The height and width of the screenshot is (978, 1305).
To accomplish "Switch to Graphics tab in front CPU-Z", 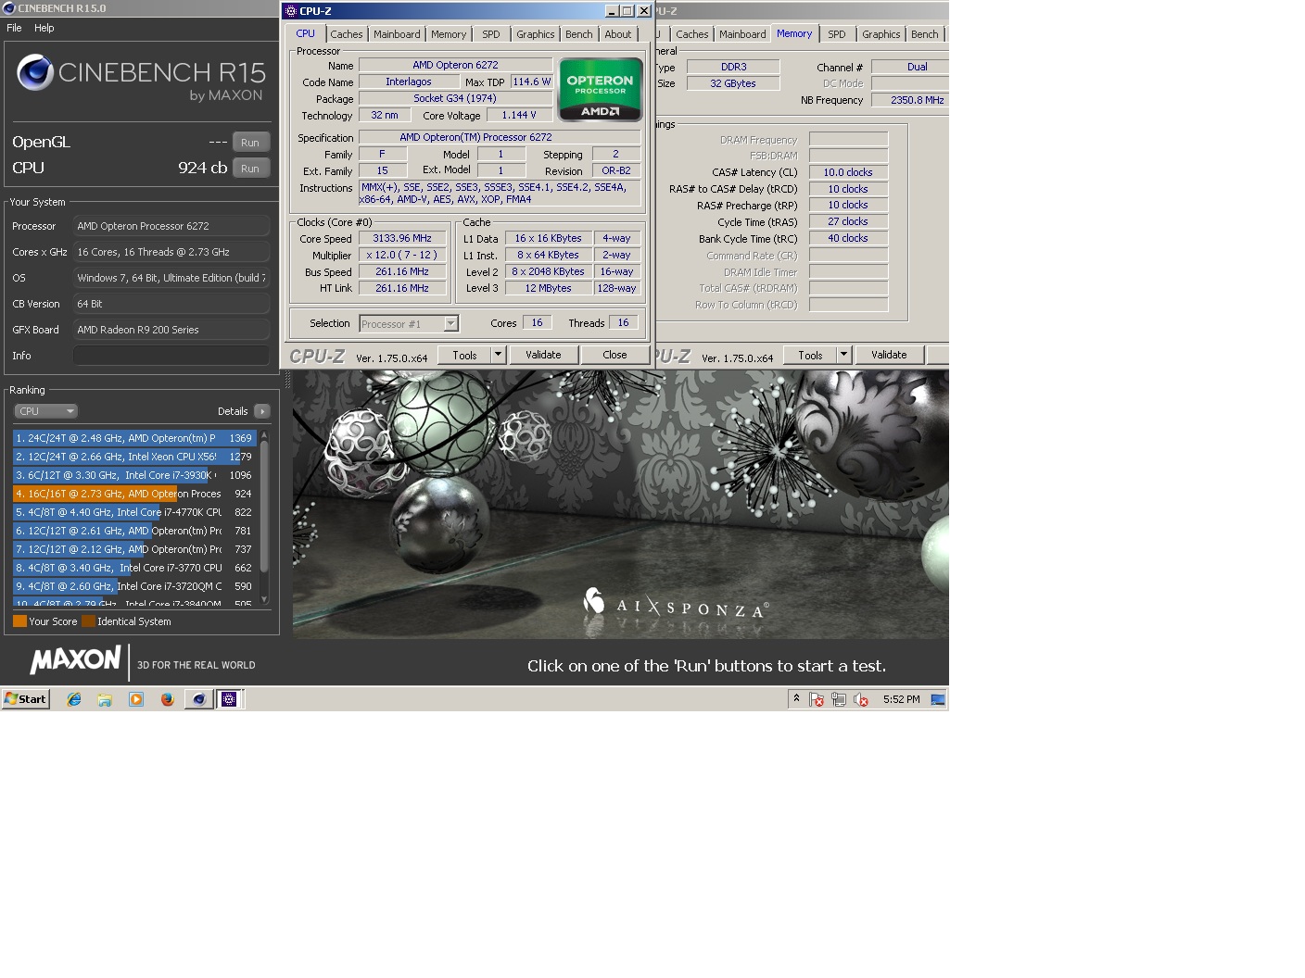I will (x=536, y=34).
